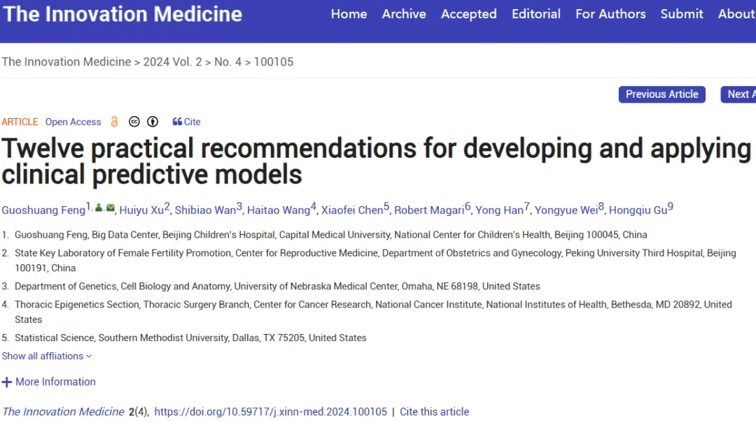Open author Xiaofei Chen's link
The image size is (756, 422).
point(352,210)
